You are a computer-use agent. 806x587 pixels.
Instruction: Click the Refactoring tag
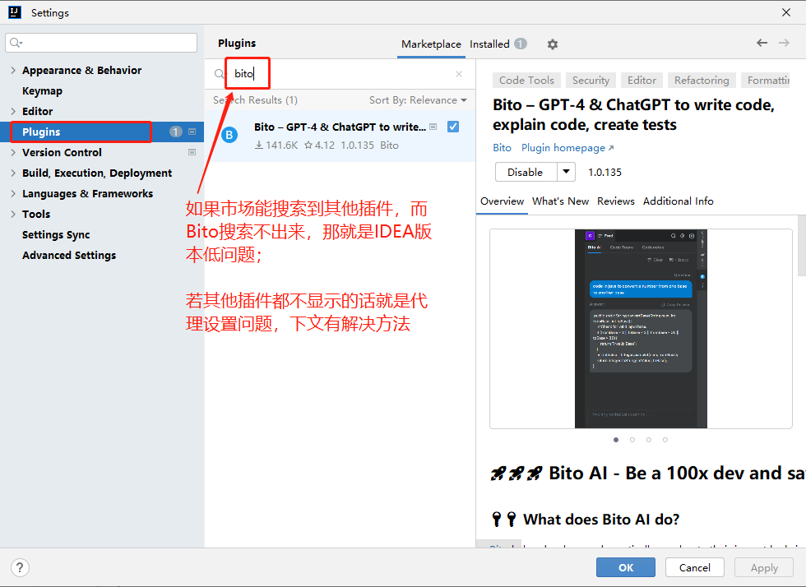702,81
